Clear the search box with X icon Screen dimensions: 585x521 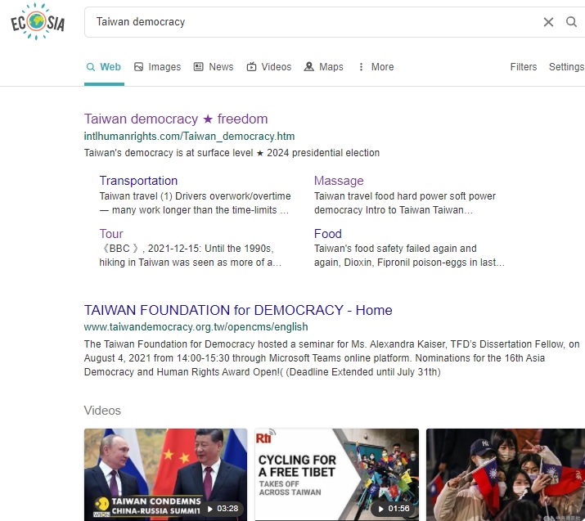point(548,22)
